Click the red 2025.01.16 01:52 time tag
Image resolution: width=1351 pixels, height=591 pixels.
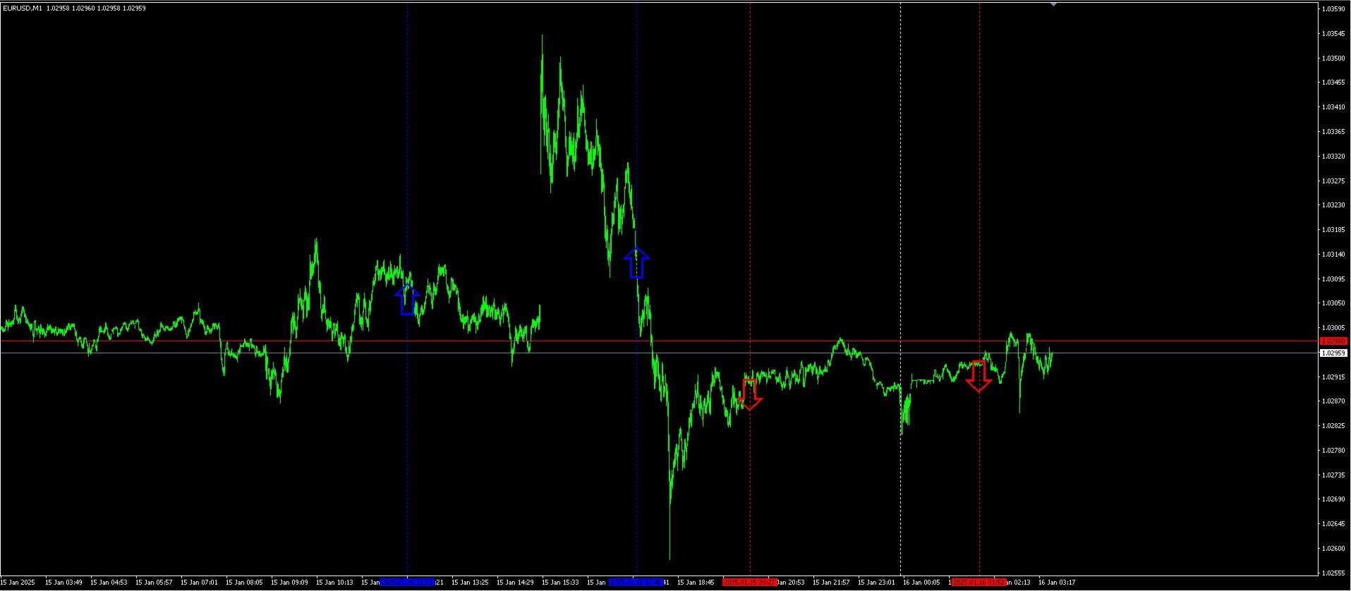(979, 583)
